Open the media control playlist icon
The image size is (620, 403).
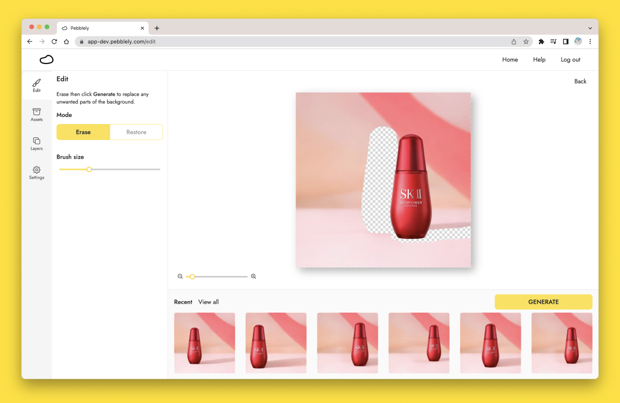pos(553,41)
